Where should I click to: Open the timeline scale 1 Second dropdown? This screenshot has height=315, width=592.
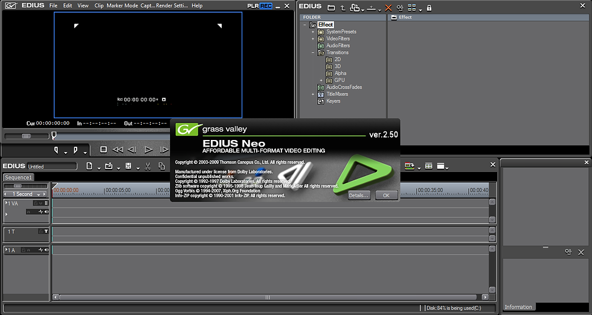coord(38,194)
